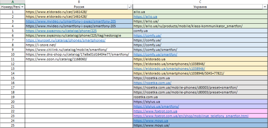268x128 pixels.
Task: Open the Россия column sort filter dropdown
Action: (130, 7)
